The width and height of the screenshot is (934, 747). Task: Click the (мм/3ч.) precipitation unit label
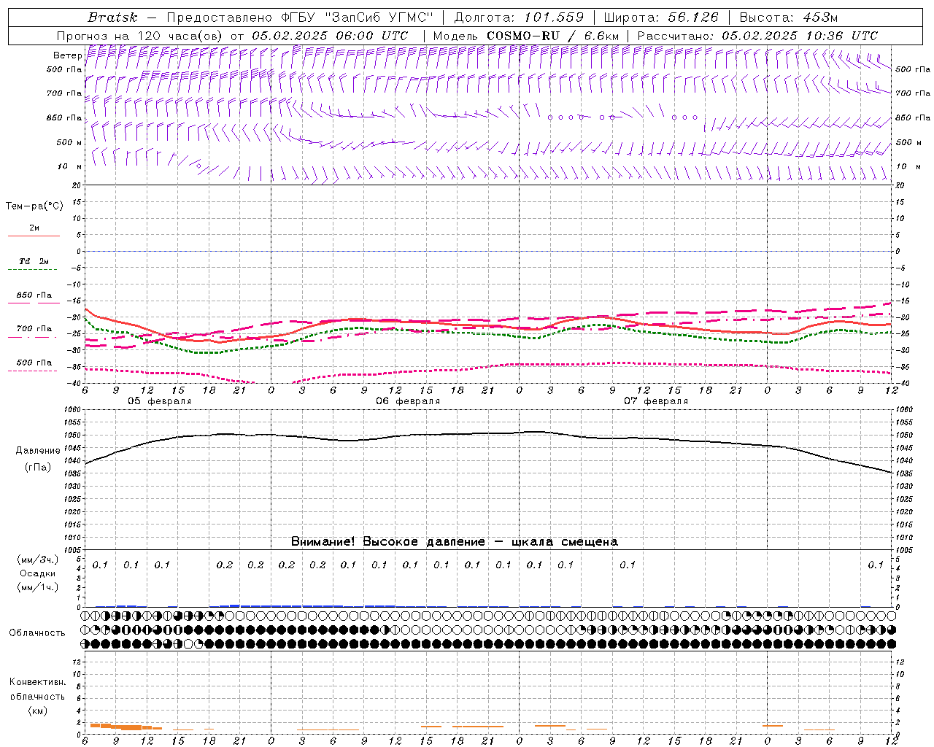click(38, 559)
